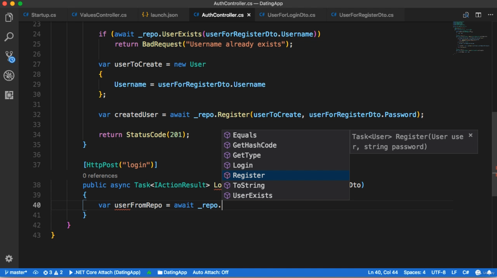Click the Manage gear icon
The image size is (497, 278).
pos(9,259)
